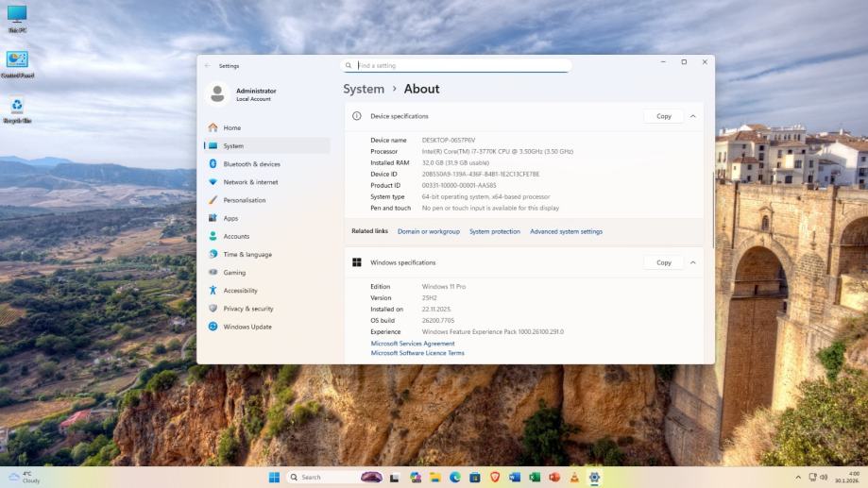Open Bluetooth & devices settings

click(x=251, y=164)
